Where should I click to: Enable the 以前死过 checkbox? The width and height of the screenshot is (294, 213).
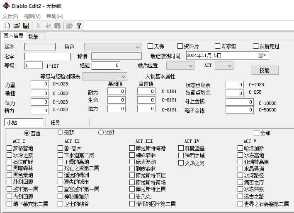pos(266,46)
